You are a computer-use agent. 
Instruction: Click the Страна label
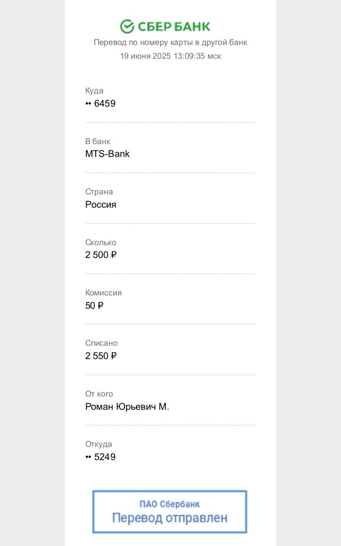(x=99, y=192)
